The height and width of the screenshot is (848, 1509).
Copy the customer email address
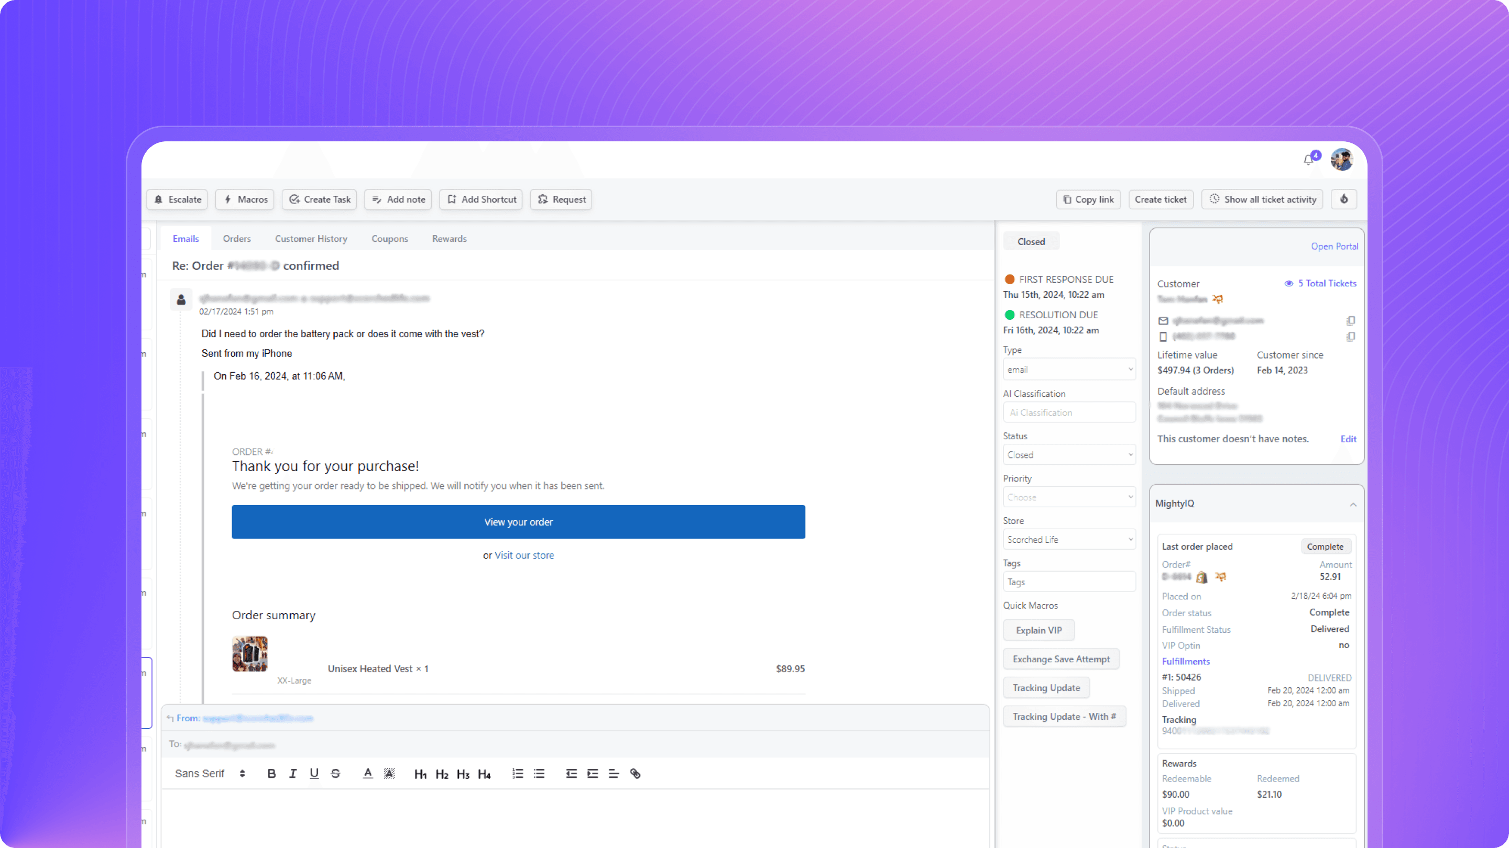pyautogui.click(x=1350, y=321)
